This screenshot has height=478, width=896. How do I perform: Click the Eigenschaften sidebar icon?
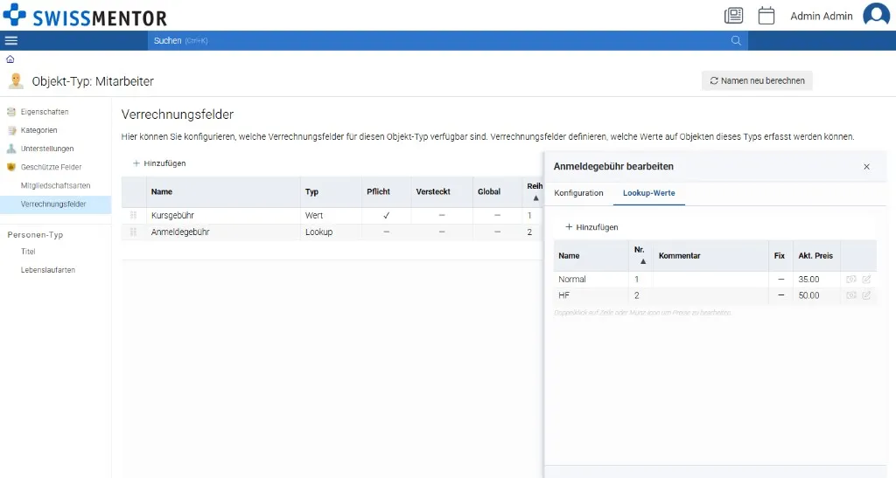(x=11, y=112)
